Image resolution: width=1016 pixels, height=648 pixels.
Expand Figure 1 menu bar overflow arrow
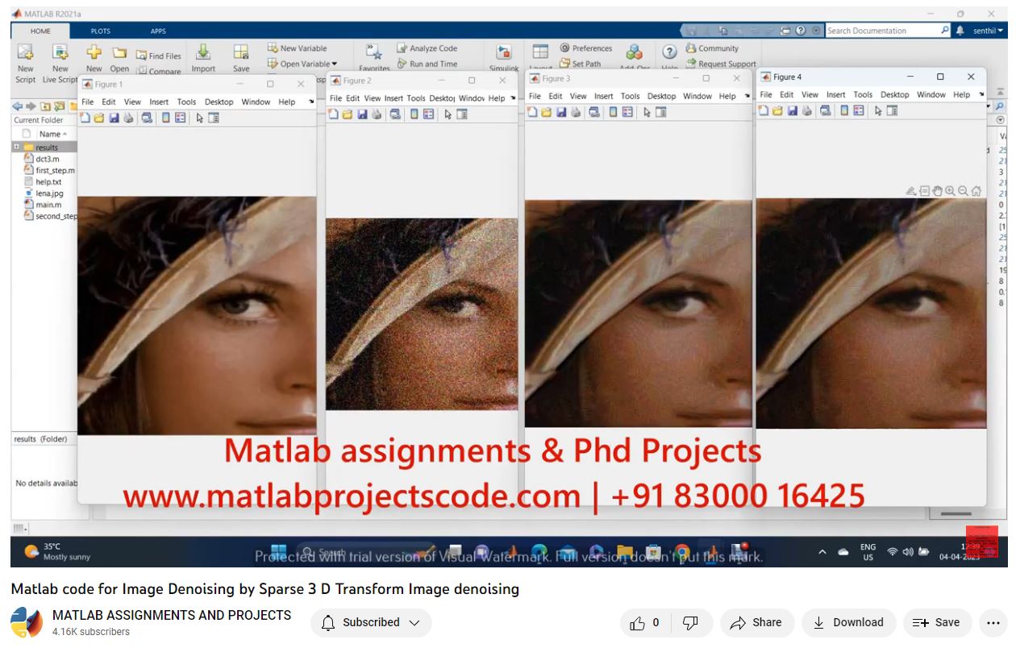coord(310,102)
